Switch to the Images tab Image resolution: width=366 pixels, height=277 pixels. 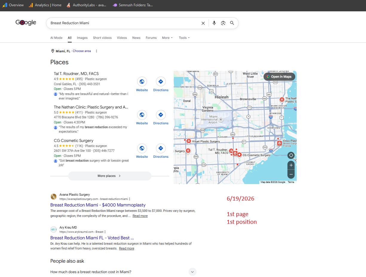pos(82,38)
